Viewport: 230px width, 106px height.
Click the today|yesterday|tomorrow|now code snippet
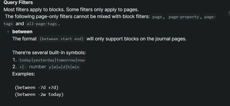pos(52,60)
